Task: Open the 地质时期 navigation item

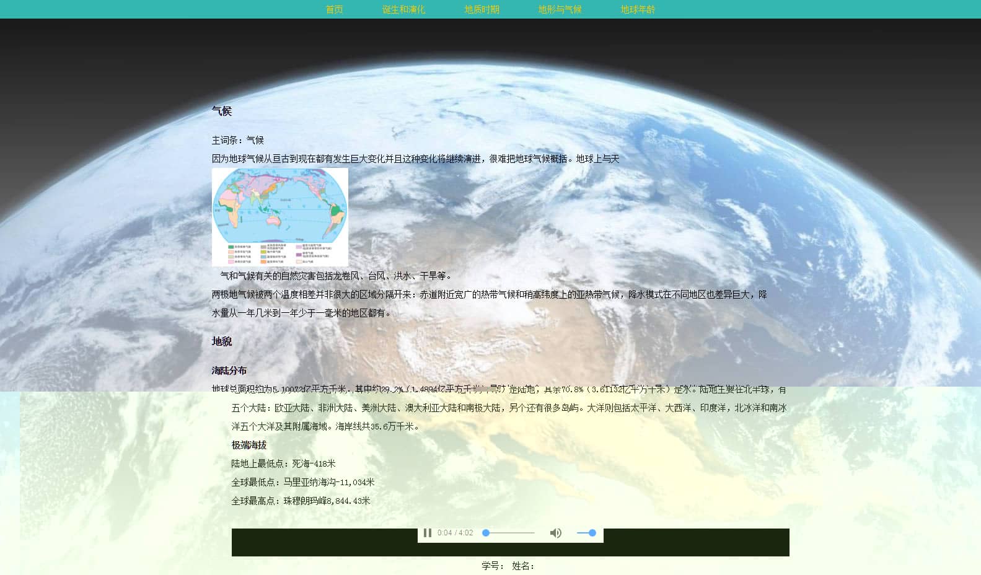Action: (x=482, y=9)
